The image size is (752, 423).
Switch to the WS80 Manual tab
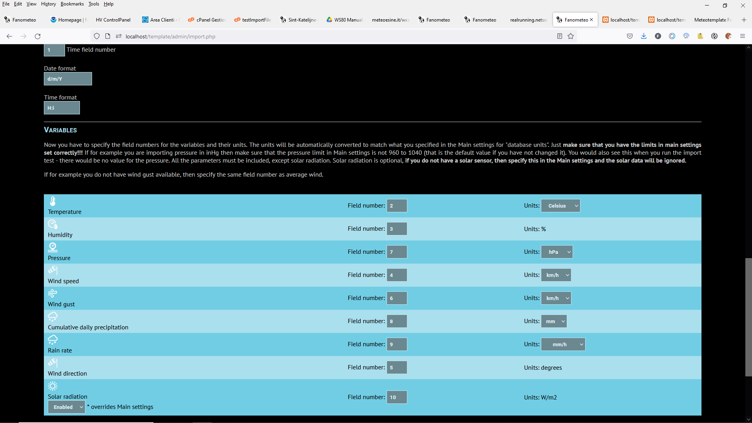coord(345,20)
